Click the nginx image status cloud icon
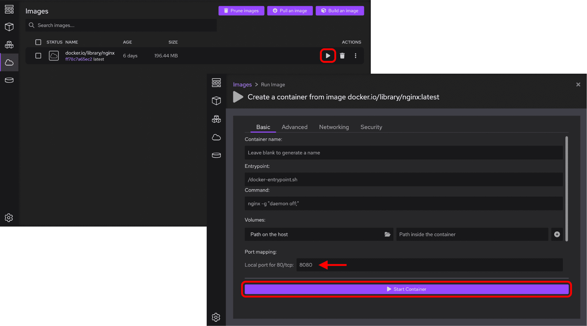Image resolution: width=587 pixels, height=326 pixels. pyautogui.click(x=54, y=56)
